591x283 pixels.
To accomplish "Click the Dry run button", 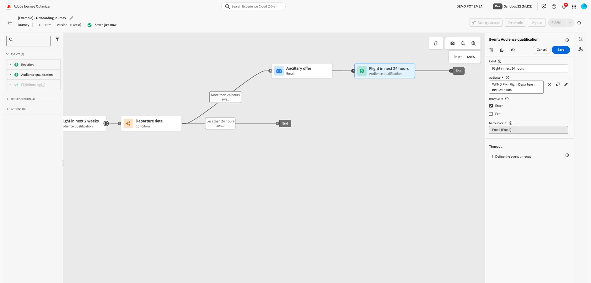I will coord(536,23).
